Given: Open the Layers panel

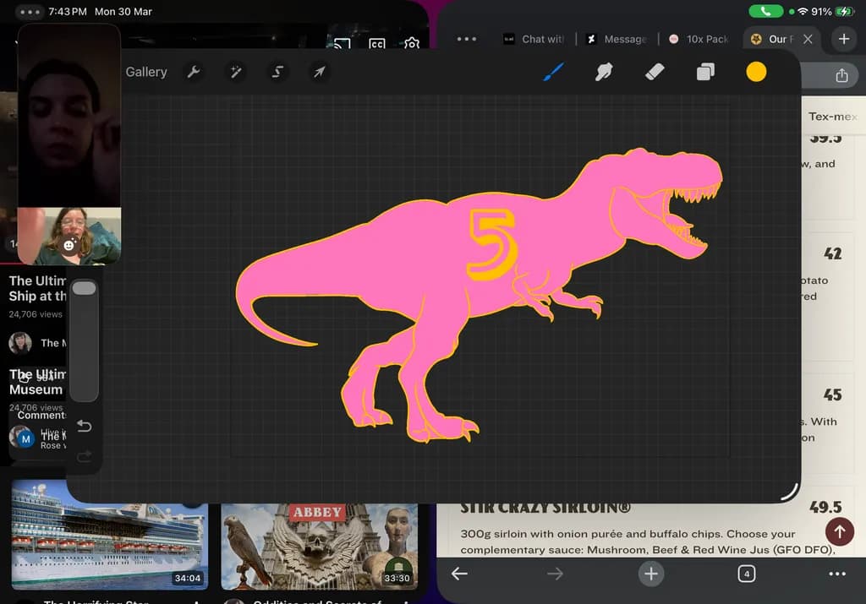Looking at the screenshot, I should tap(705, 72).
